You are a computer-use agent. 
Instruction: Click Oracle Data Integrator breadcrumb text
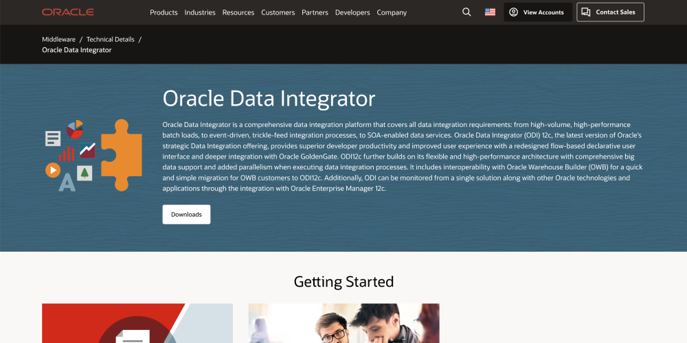coord(77,50)
